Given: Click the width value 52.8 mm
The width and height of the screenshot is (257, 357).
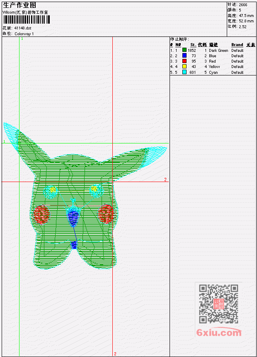Looking at the screenshot, I should point(246,21).
